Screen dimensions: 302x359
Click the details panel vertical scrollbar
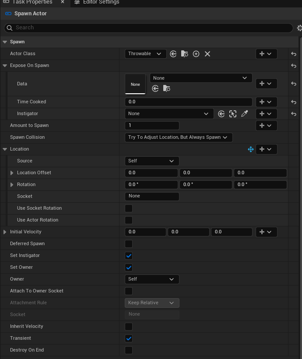(x=300, y=197)
